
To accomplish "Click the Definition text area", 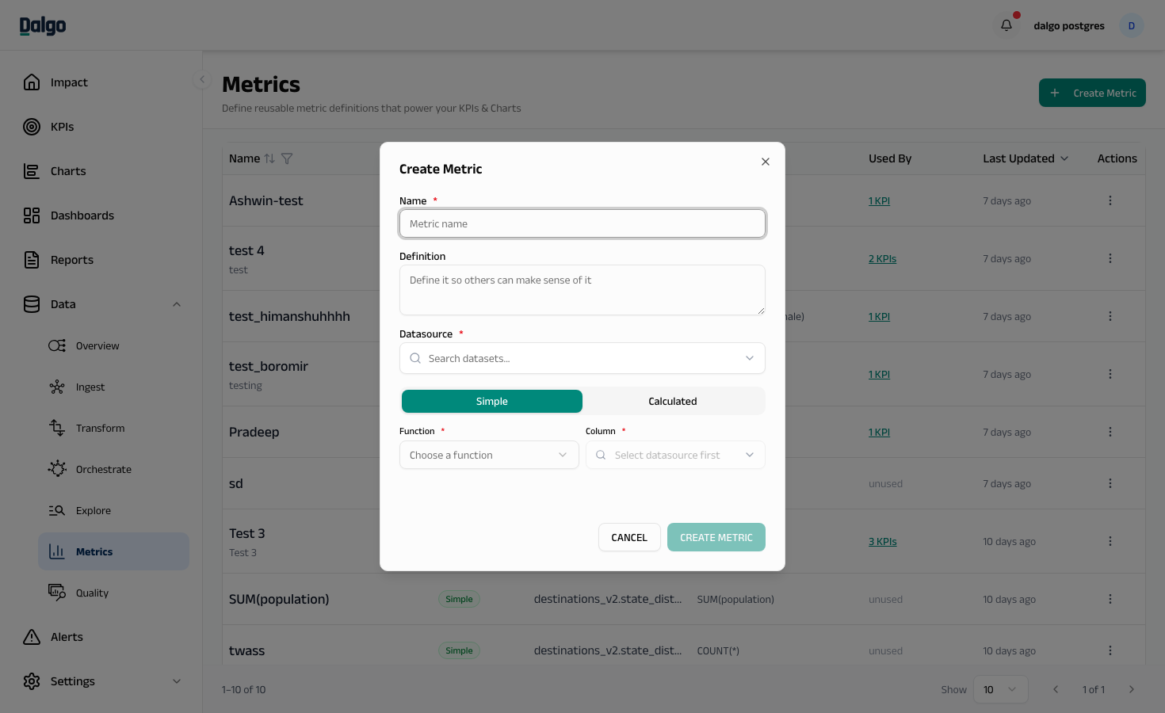I will [582, 290].
